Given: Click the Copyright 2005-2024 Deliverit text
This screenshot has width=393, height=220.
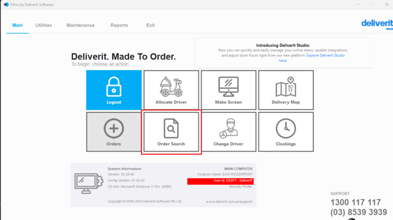Looking at the screenshot, I should point(145,201).
